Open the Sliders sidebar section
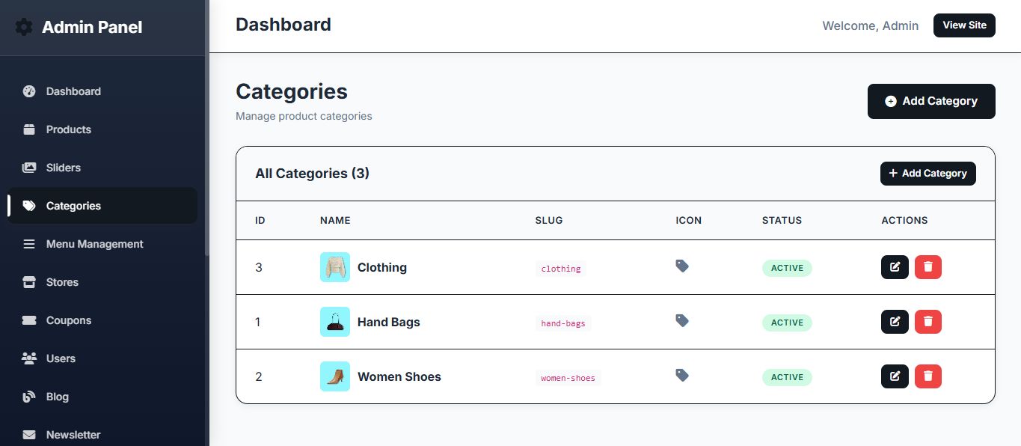 point(63,168)
